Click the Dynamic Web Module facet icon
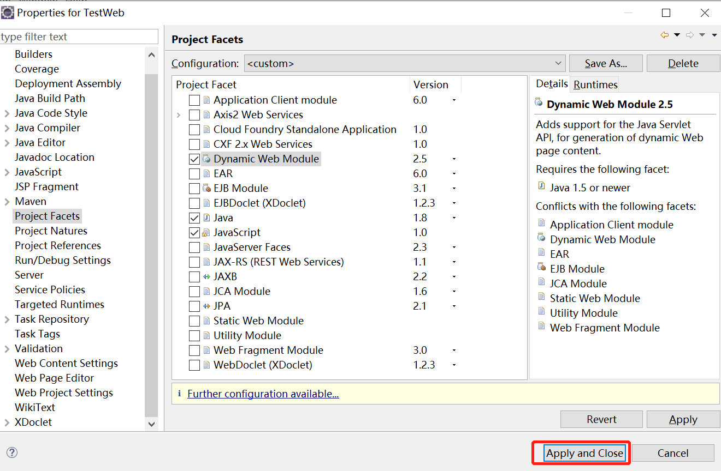 206,159
